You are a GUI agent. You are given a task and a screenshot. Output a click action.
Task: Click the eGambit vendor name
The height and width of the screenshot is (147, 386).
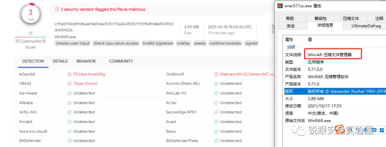tap(26, 74)
